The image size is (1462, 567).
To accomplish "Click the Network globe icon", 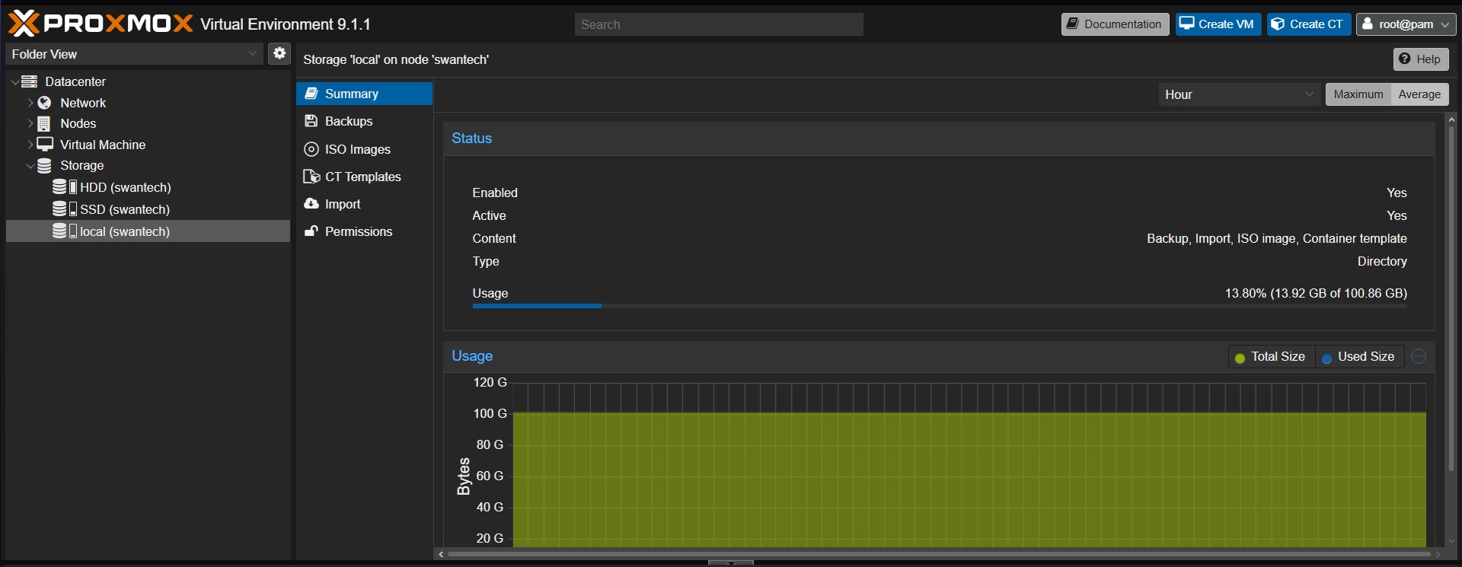I will click(45, 103).
